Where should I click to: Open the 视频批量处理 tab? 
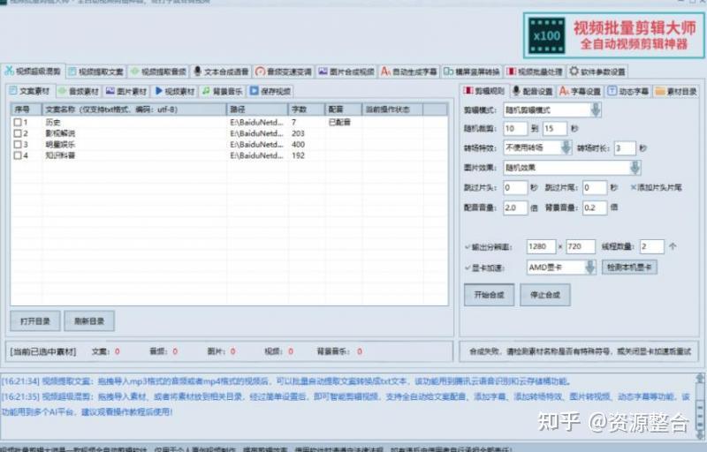535,72
